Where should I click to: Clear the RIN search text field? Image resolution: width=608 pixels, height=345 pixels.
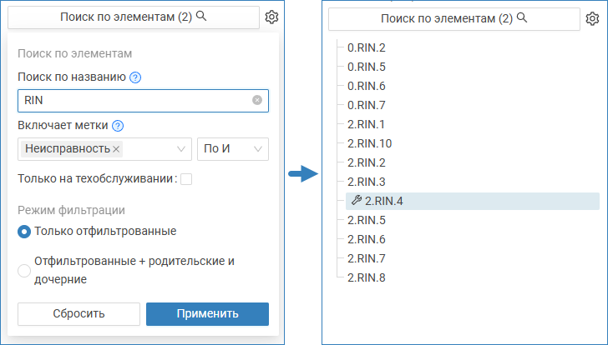(257, 100)
